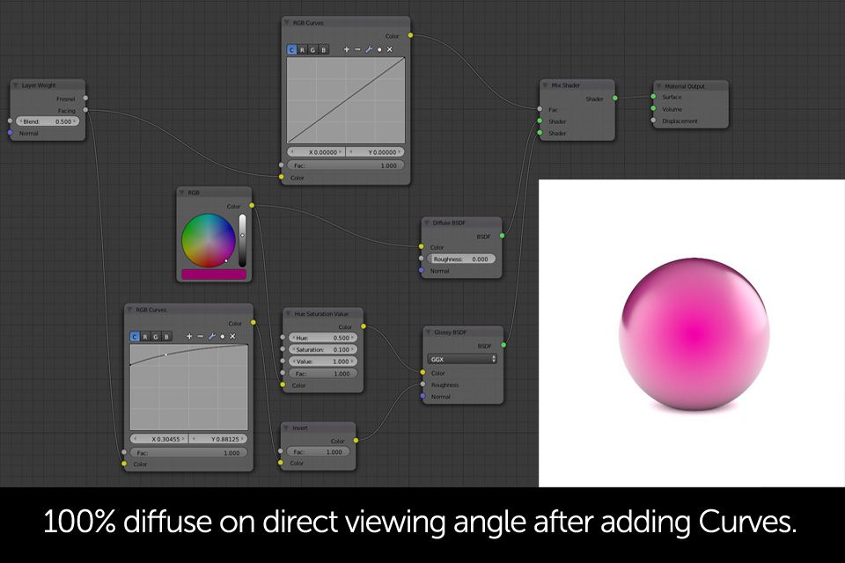845x563 pixels.
Task: Click magenta color swatch in RGB node
Action: [214, 274]
